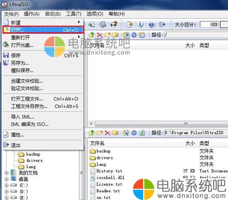The width and height of the screenshot is (228, 200).
Task: Click the blue question mark help icon
Action: [x=151, y=24]
